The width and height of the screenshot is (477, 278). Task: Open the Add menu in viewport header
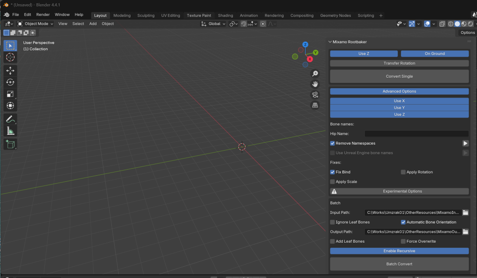point(93,24)
